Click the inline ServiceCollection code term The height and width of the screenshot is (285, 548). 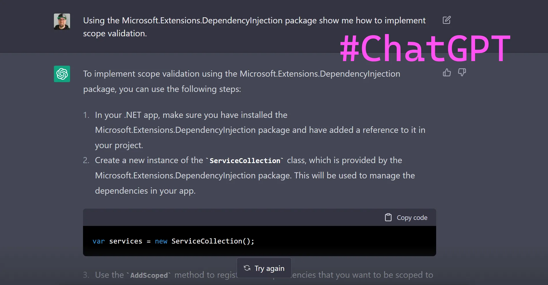[245, 161]
